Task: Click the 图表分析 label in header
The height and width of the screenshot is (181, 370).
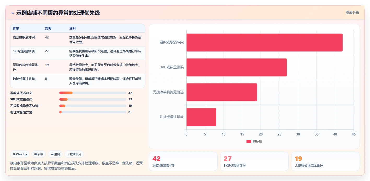Action: pos(352,12)
